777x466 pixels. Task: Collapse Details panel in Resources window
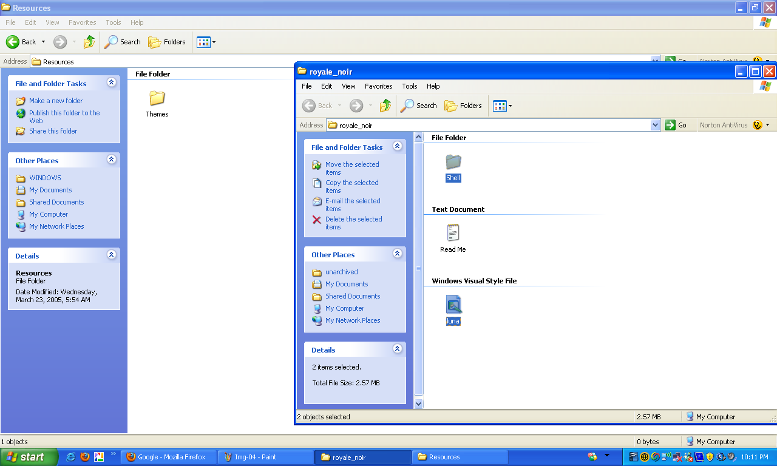pyautogui.click(x=111, y=255)
